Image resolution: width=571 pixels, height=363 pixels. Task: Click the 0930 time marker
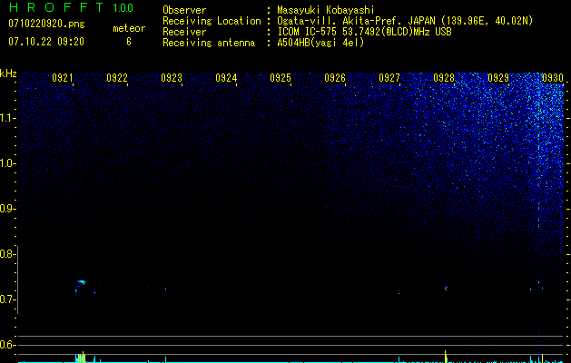click(x=553, y=78)
